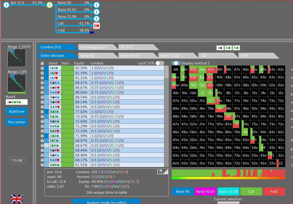Toggle Display method 2 switch

tap(176, 63)
